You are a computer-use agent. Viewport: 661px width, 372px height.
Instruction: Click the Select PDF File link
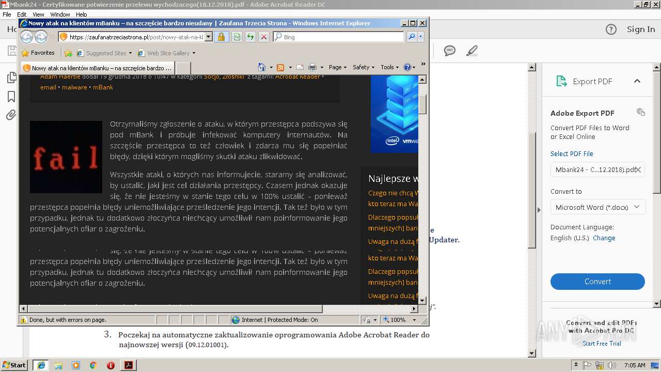pos(572,153)
